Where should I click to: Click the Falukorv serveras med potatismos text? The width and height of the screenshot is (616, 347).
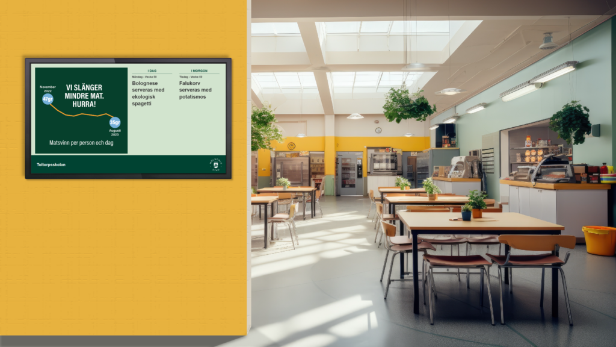tap(195, 90)
